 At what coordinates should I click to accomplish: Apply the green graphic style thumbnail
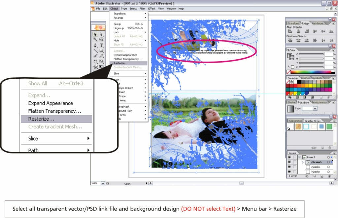point(329,126)
